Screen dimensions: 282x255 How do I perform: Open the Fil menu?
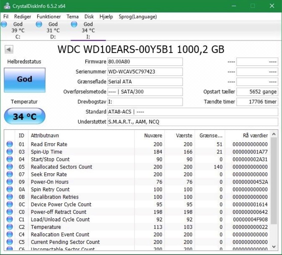tap(6, 17)
